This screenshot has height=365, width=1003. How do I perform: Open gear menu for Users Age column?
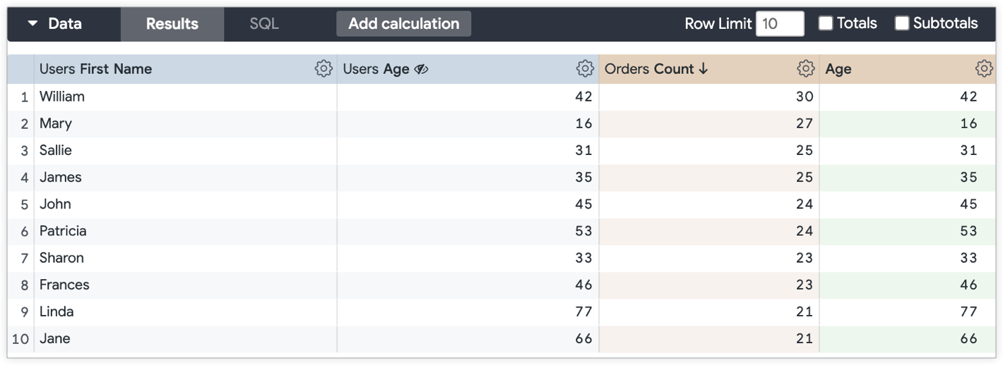click(x=585, y=68)
